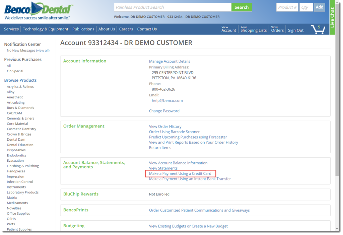Viewport: 343px width, 235px height.
Task: Focus the Product # input field
Action: coord(287,7)
